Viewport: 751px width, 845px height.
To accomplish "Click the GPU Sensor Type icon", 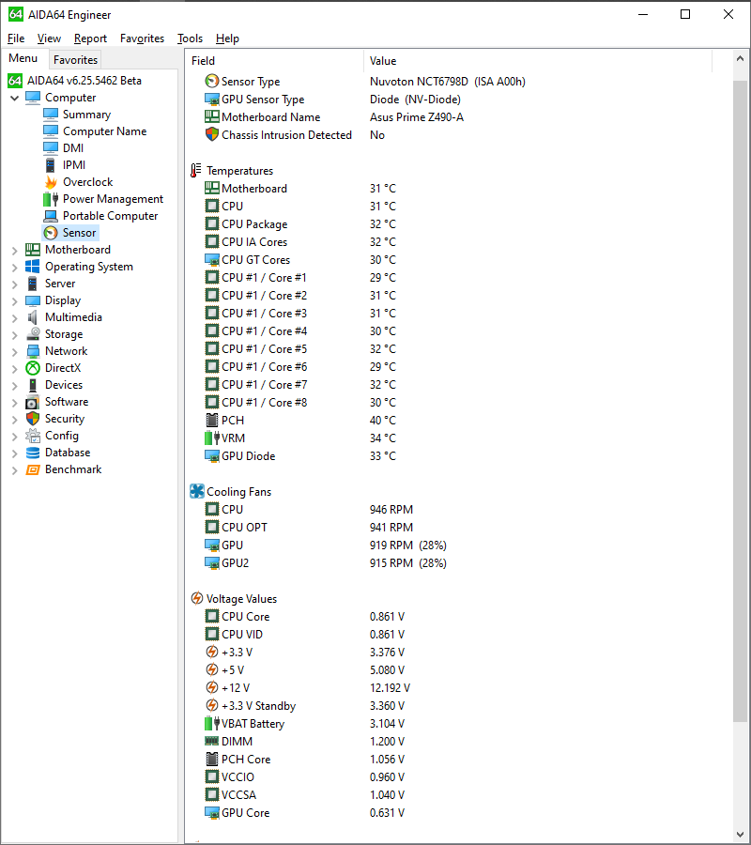I will [212, 100].
